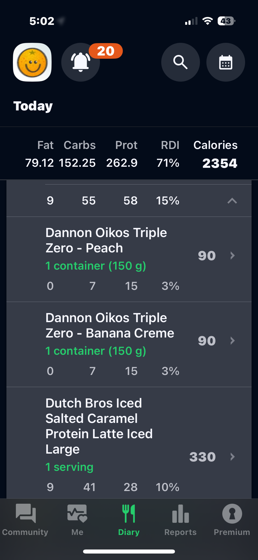
Task: Tap the search magnifier icon
Action: [180, 62]
